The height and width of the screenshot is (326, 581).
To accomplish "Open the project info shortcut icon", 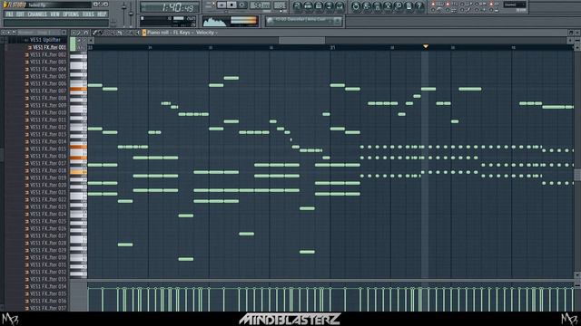I will [409, 5].
